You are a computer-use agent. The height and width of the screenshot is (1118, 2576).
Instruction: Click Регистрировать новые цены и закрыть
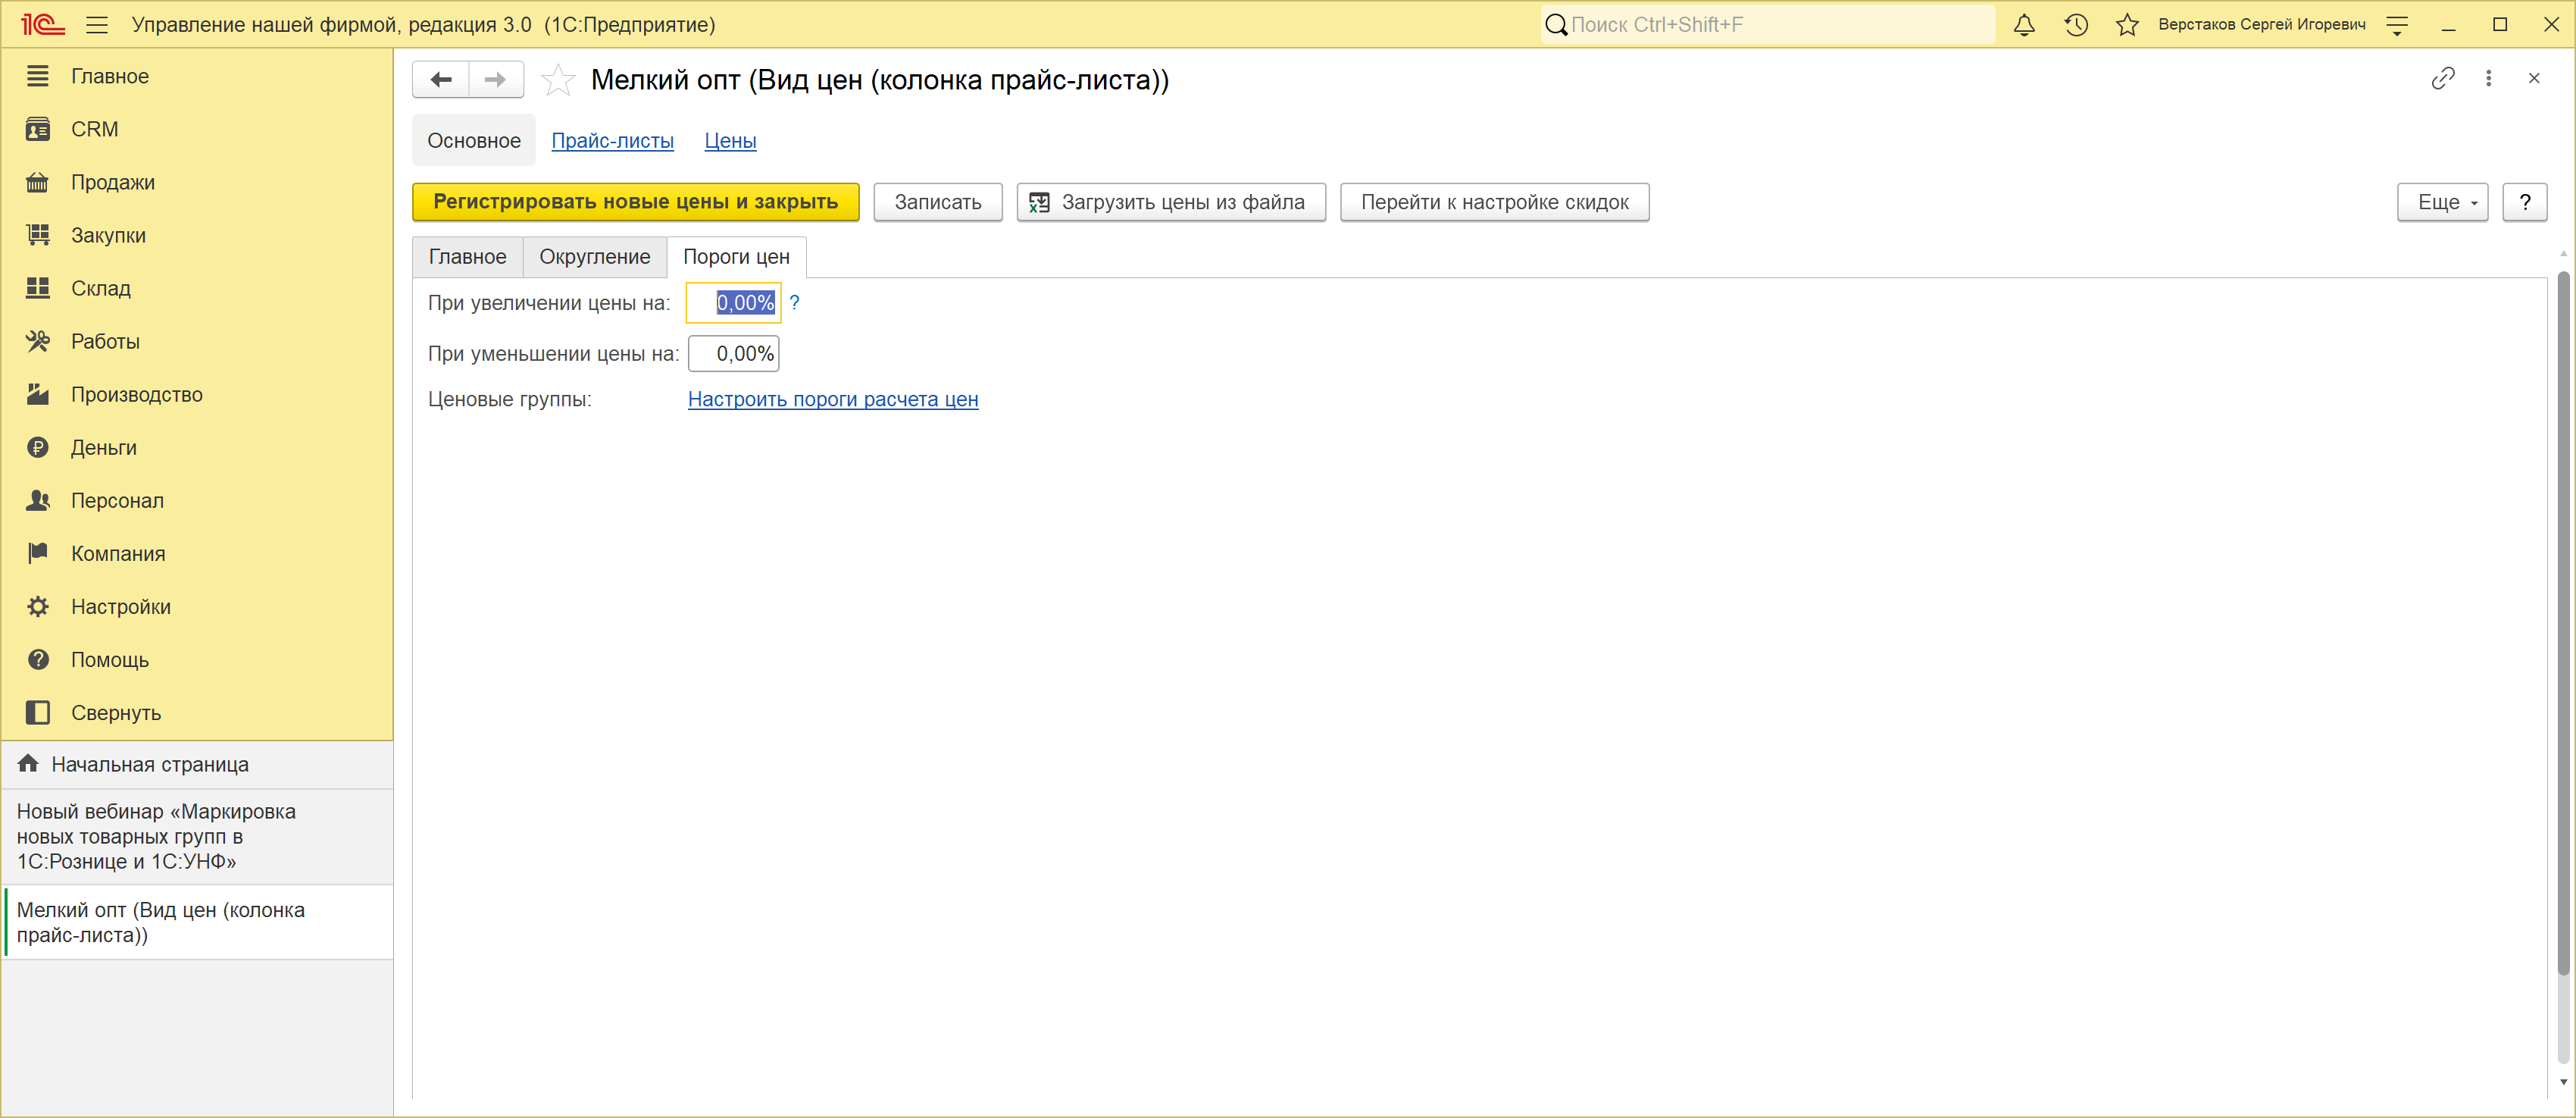636,202
